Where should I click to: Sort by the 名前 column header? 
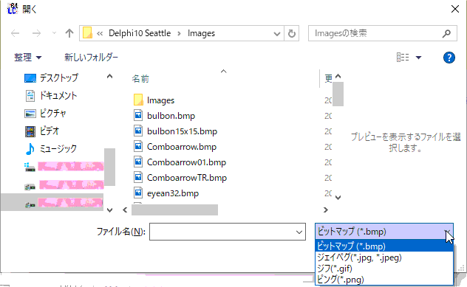coord(140,79)
